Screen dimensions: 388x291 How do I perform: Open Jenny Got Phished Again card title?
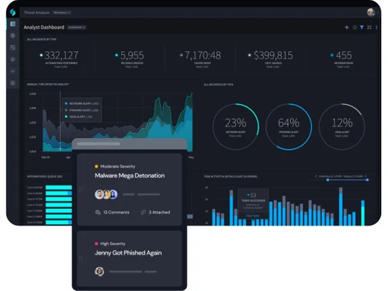pos(128,253)
